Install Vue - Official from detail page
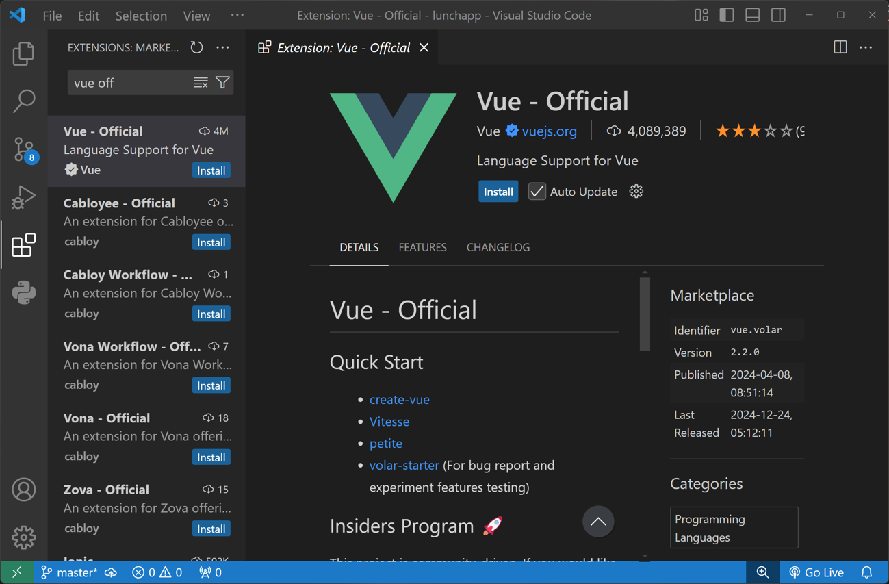 (498, 192)
